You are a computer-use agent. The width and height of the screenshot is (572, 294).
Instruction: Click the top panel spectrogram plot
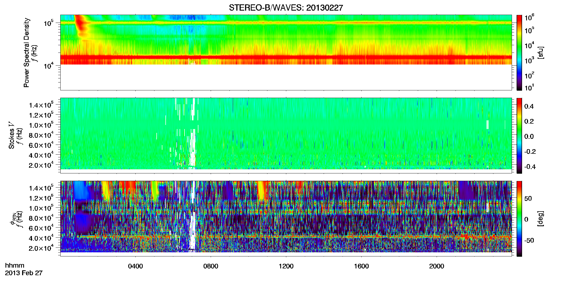click(x=286, y=52)
